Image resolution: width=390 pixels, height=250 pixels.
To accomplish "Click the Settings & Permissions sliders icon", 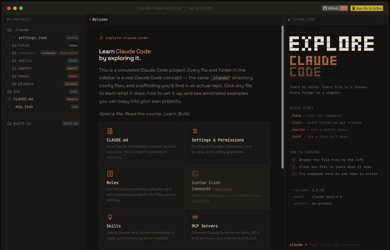I will 195,131.
